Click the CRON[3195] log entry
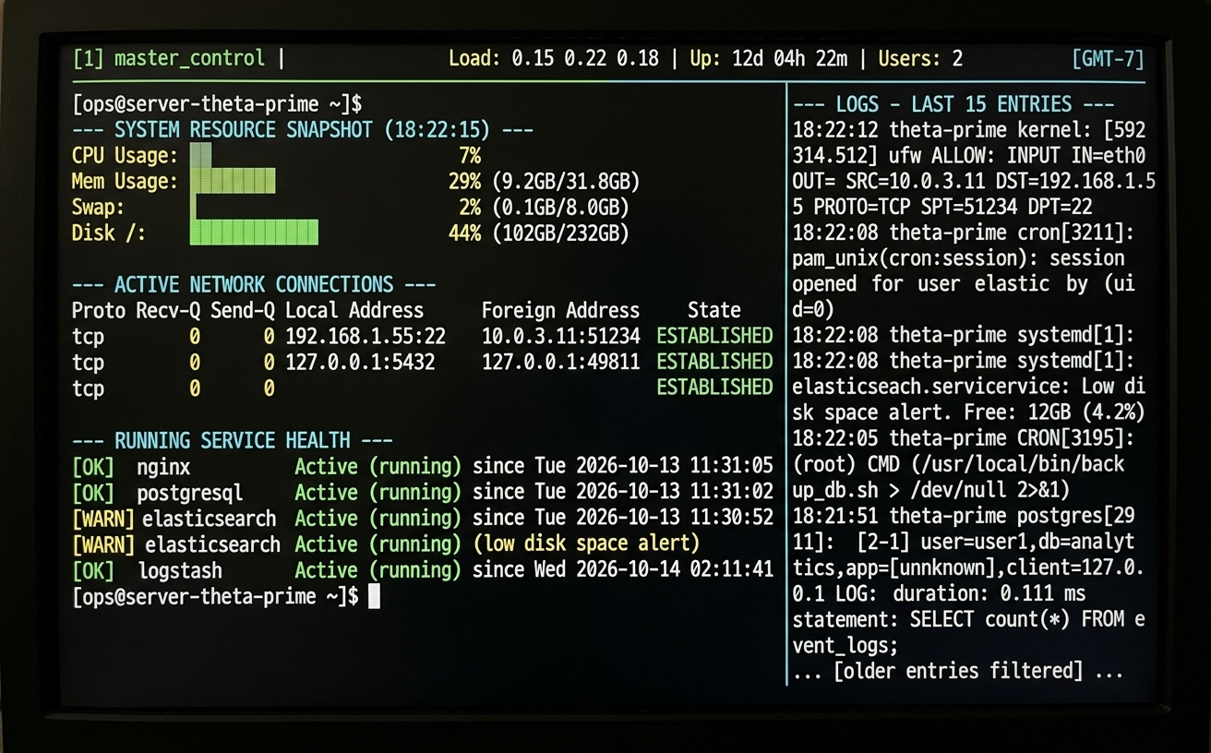Image resolution: width=1211 pixels, height=753 pixels. [x=964, y=465]
